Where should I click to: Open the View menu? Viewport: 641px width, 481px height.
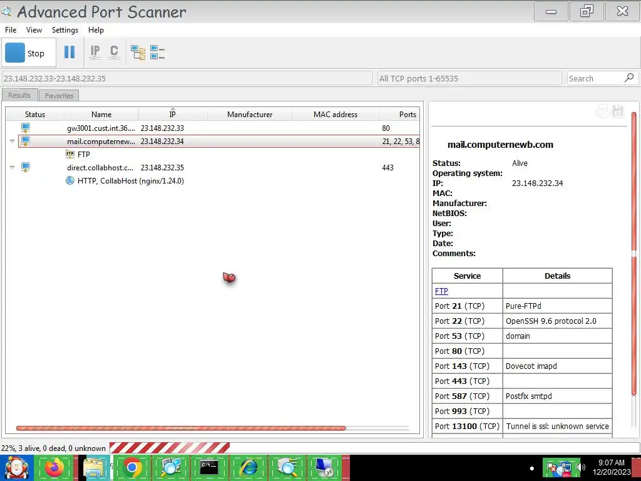pyautogui.click(x=34, y=30)
